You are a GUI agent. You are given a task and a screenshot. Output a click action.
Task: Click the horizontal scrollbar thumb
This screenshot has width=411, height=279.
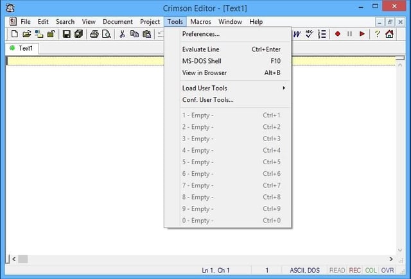[x=23, y=259]
